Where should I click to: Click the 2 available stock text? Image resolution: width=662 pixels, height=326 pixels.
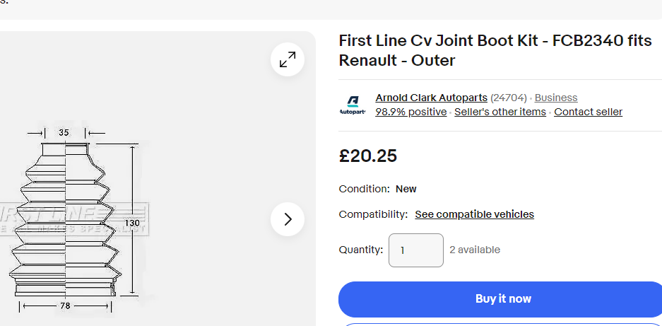point(475,250)
